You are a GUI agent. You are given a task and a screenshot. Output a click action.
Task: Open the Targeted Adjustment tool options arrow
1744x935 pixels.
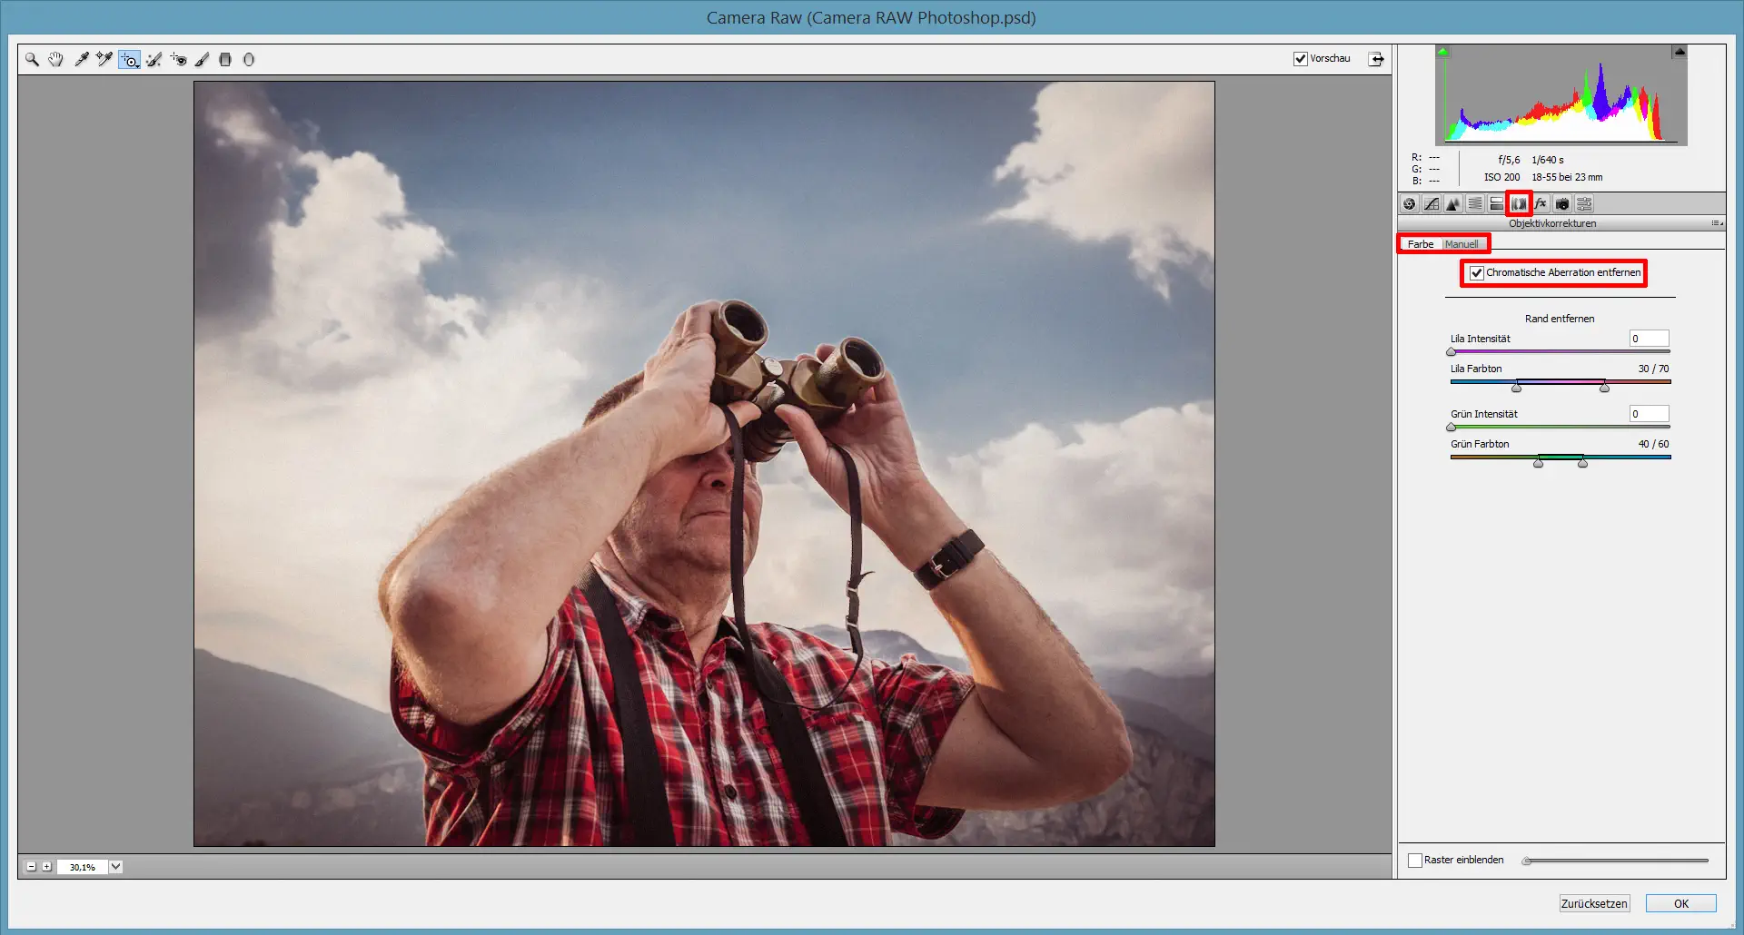138,64
